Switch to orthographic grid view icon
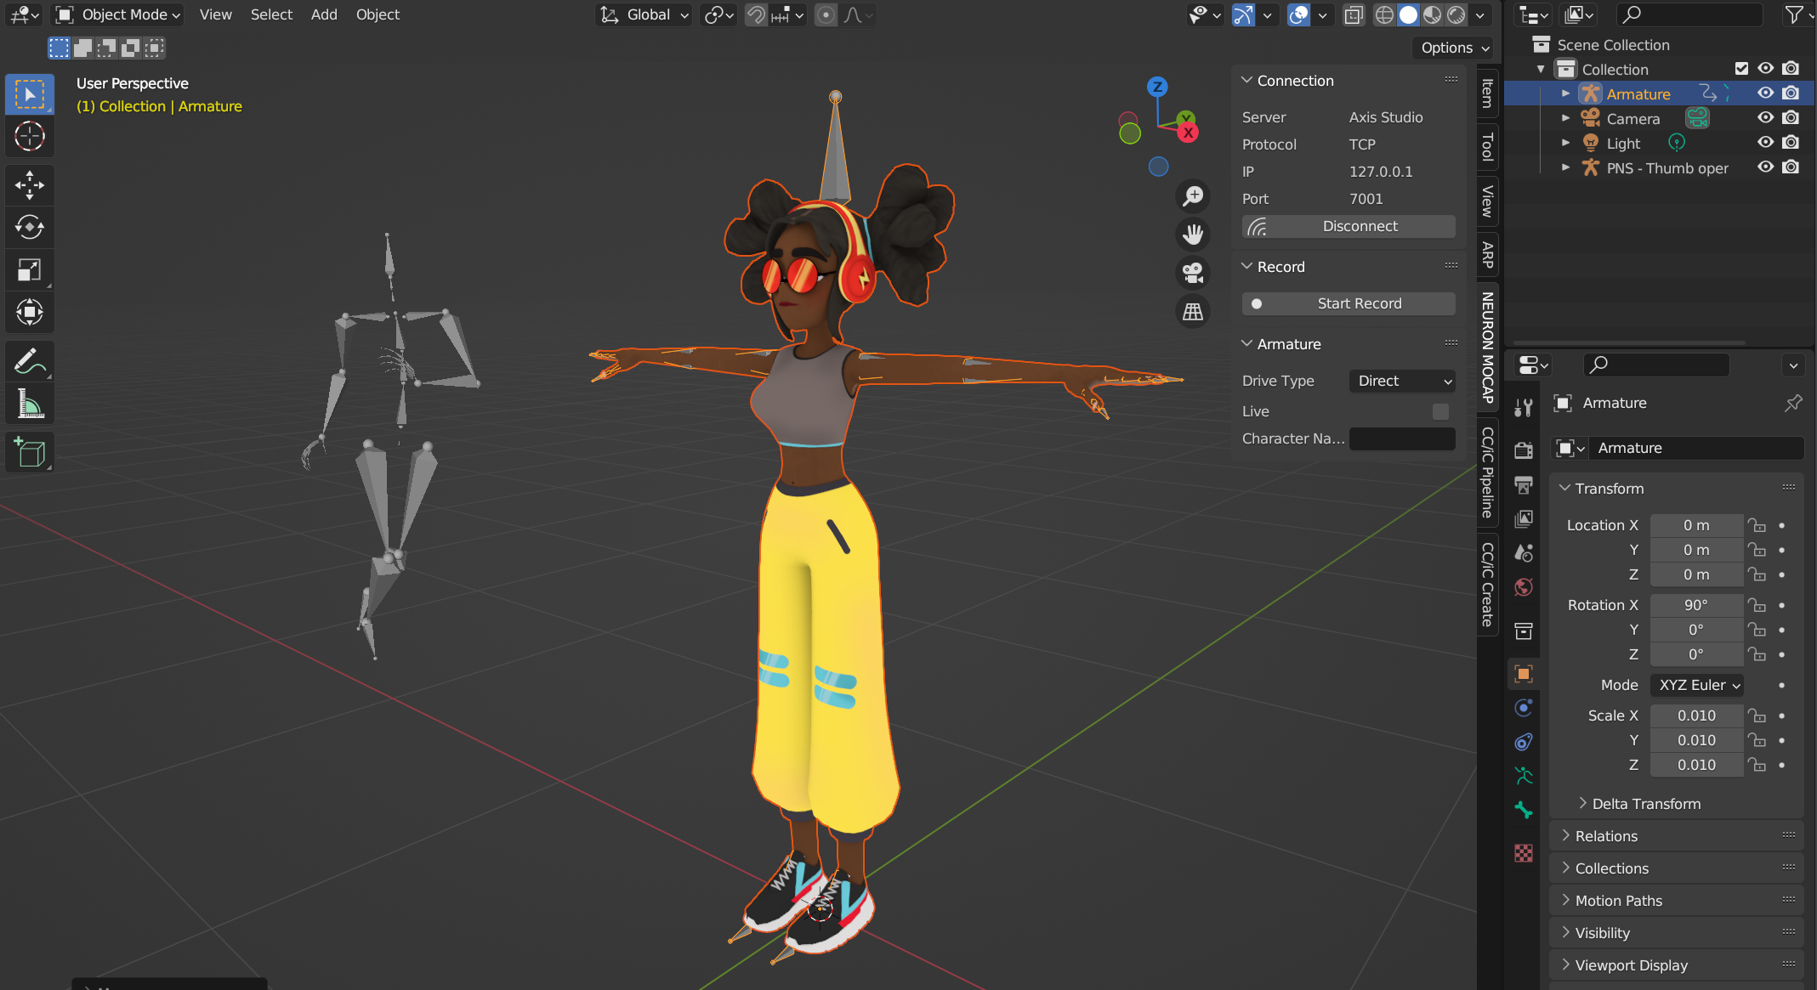Screen dimensions: 1817x990 [1193, 312]
